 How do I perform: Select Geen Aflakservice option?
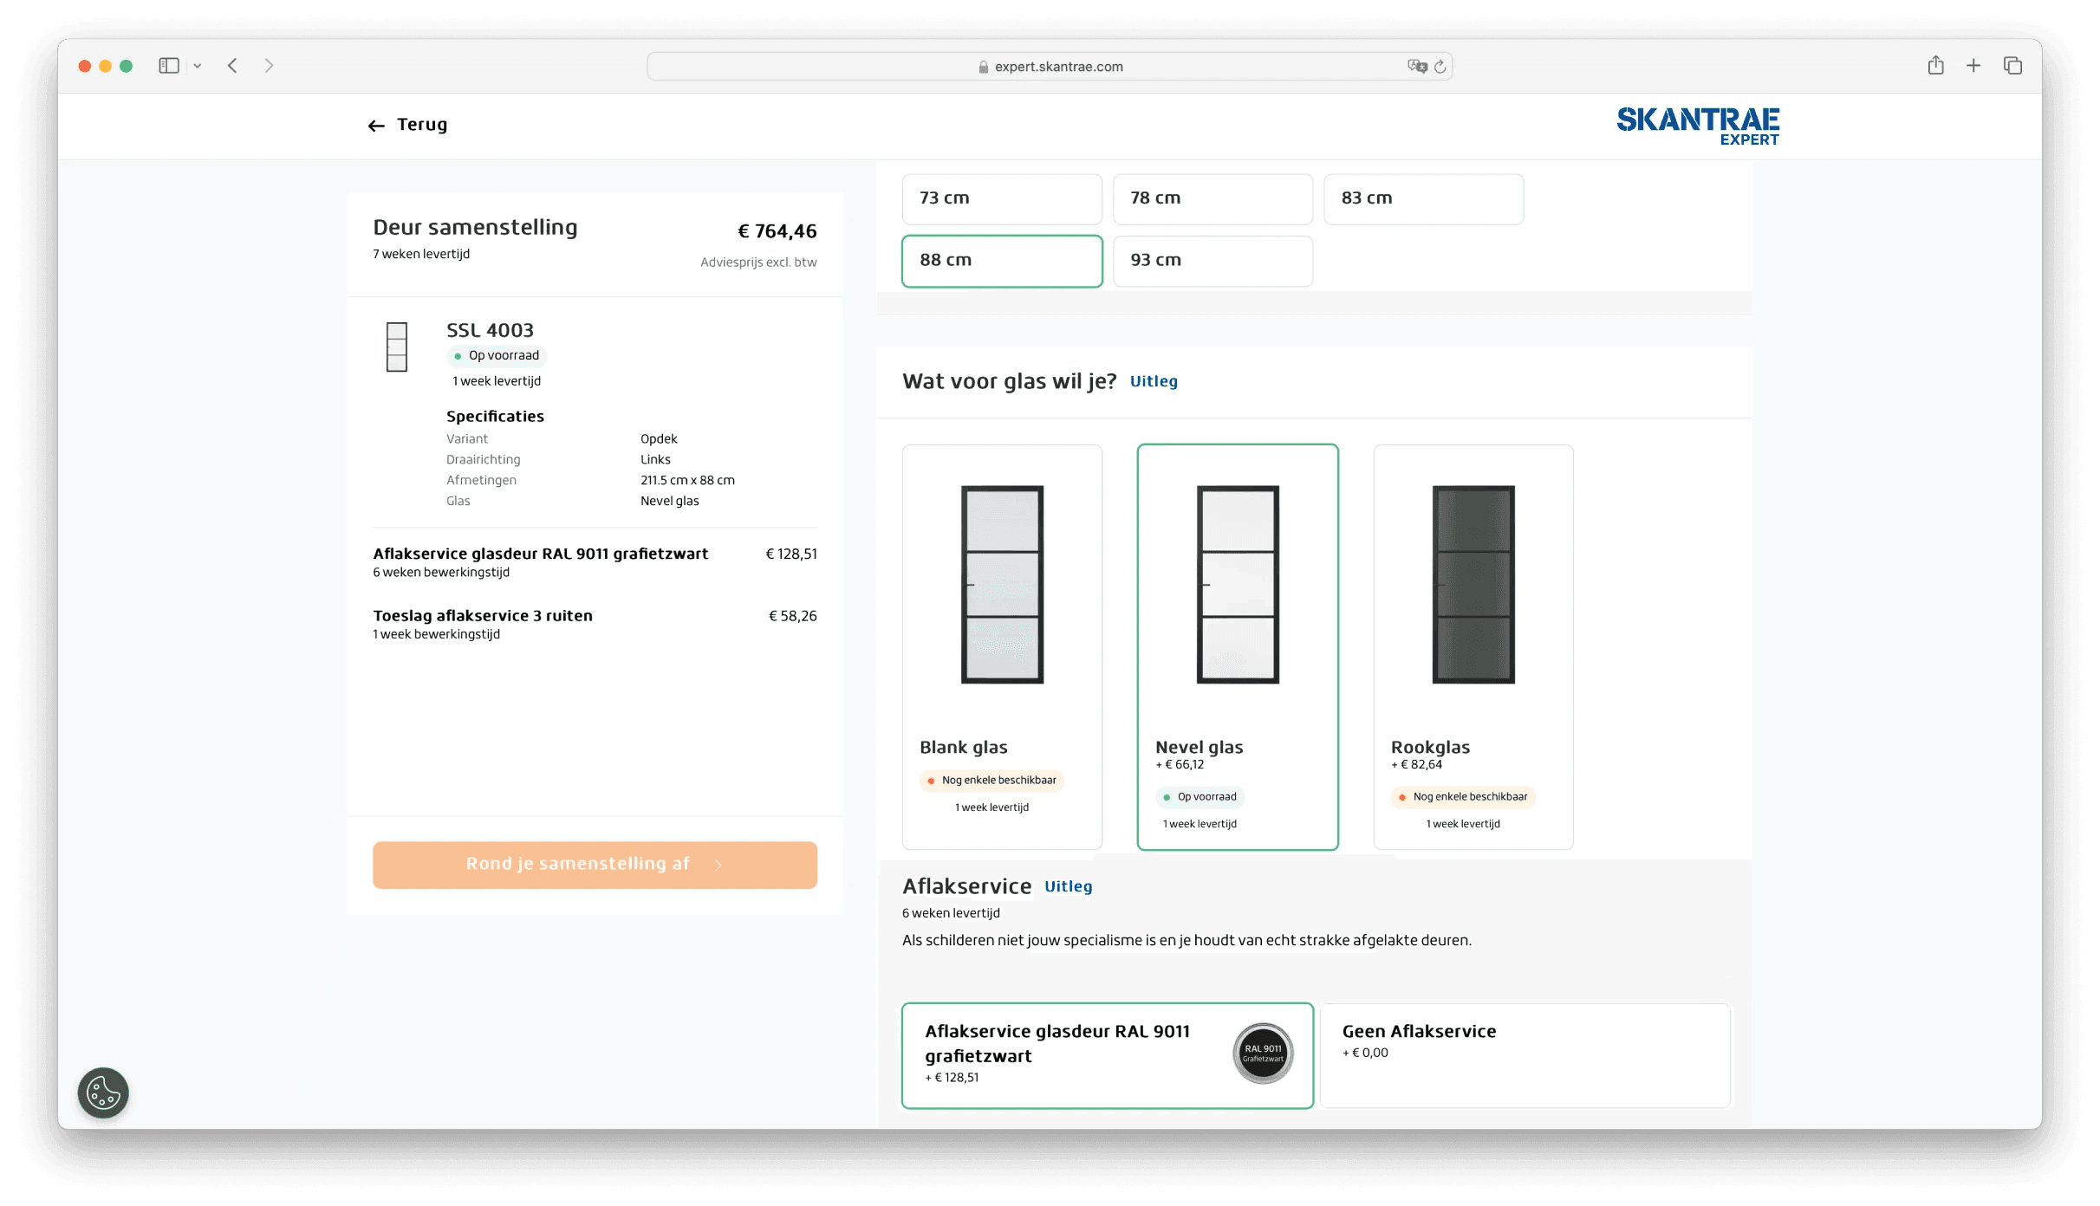[x=1525, y=1054]
